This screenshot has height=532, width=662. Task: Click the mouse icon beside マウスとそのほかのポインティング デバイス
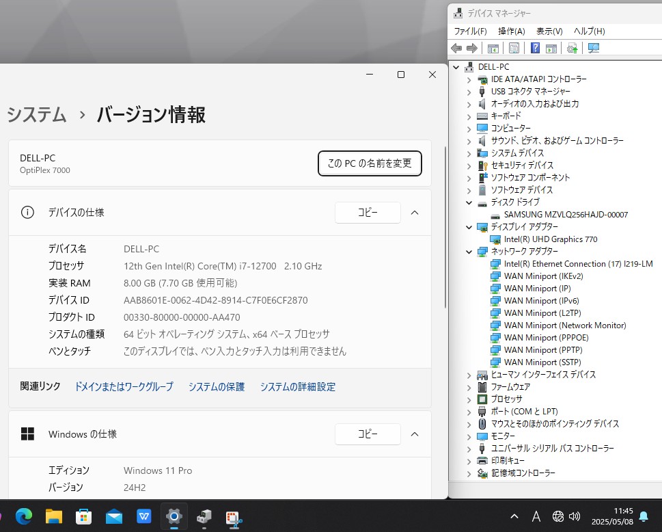pos(482,424)
